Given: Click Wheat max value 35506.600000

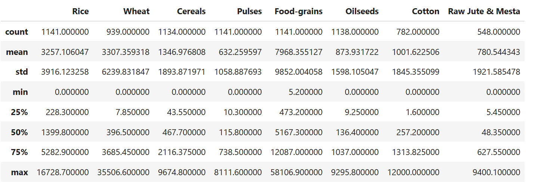Looking at the screenshot, I should 123,172.
